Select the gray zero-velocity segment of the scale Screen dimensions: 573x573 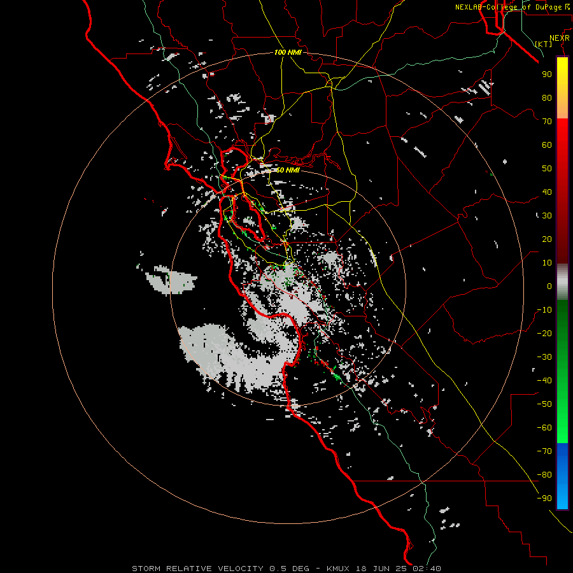tap(562, 282)
